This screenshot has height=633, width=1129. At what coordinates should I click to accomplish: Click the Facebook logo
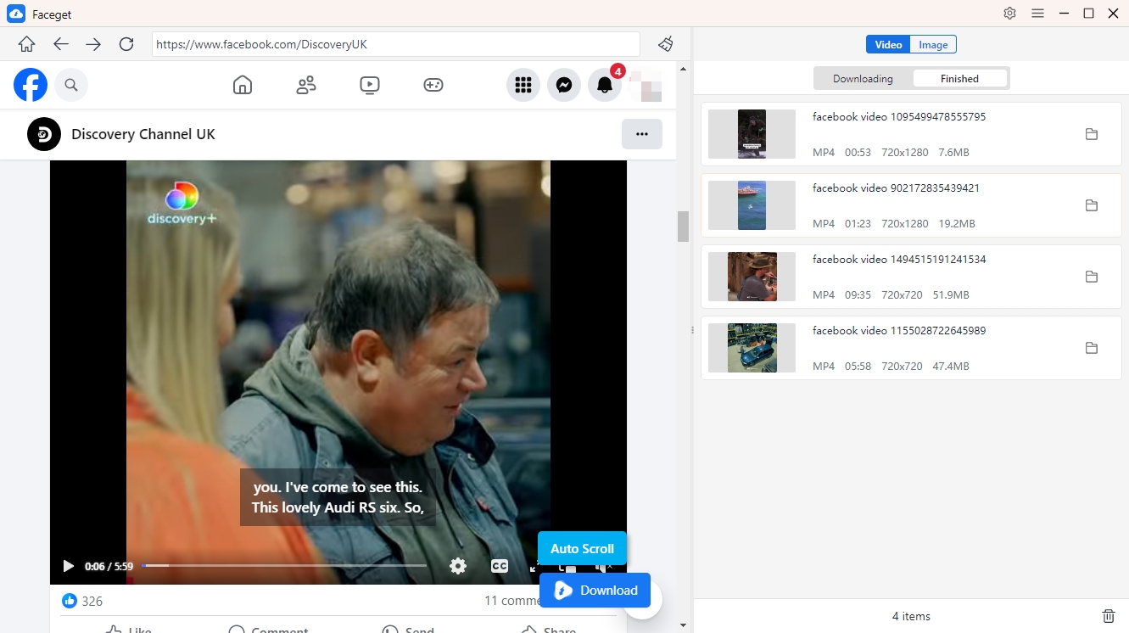pos(31,85)
